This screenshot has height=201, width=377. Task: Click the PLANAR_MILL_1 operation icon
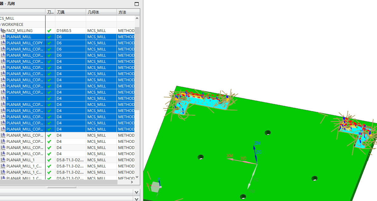[3, 160]
